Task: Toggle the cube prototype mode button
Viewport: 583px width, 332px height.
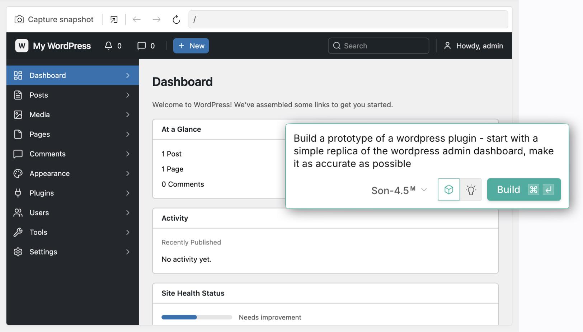Action: click(449, 190)
